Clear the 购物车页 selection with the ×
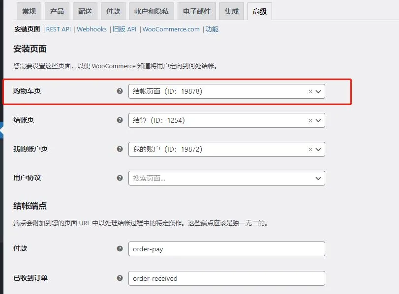399x294 pixels. [310, 91]
